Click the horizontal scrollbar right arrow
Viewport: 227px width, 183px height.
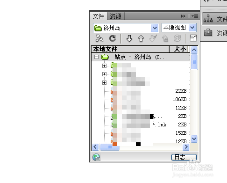click(x=186, y=147)
